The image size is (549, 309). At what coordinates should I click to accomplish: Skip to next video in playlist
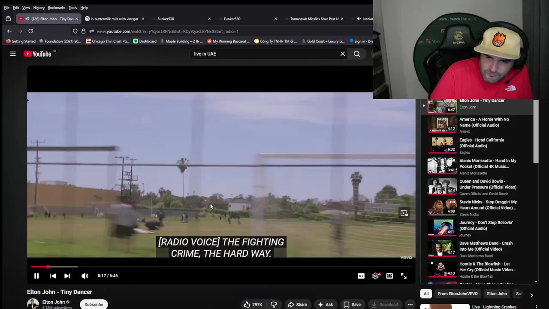(67, 276)
